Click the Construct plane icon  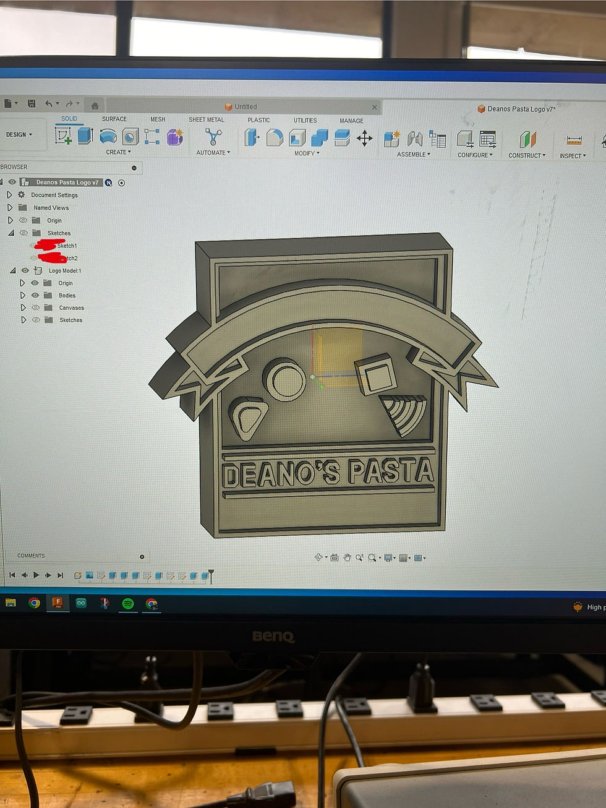pos(527,140)
